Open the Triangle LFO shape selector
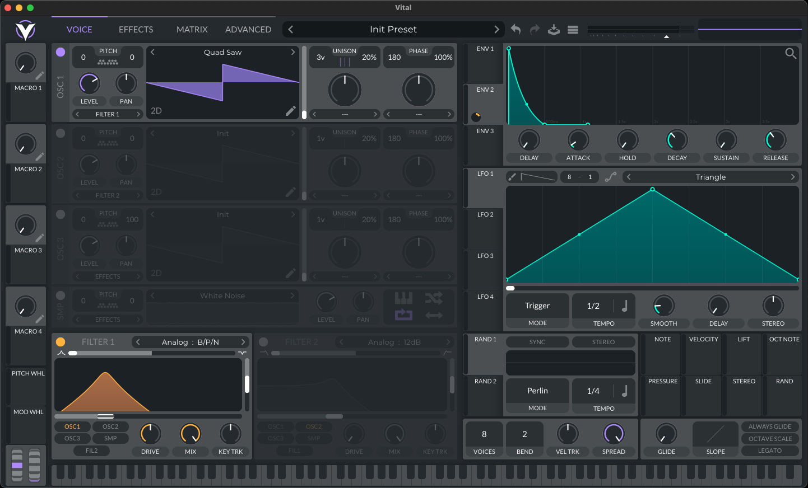808x488 pixels. (711, 177)
